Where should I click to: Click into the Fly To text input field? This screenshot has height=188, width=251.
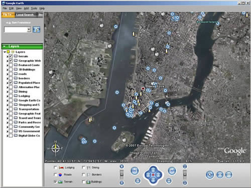(16, 30)
